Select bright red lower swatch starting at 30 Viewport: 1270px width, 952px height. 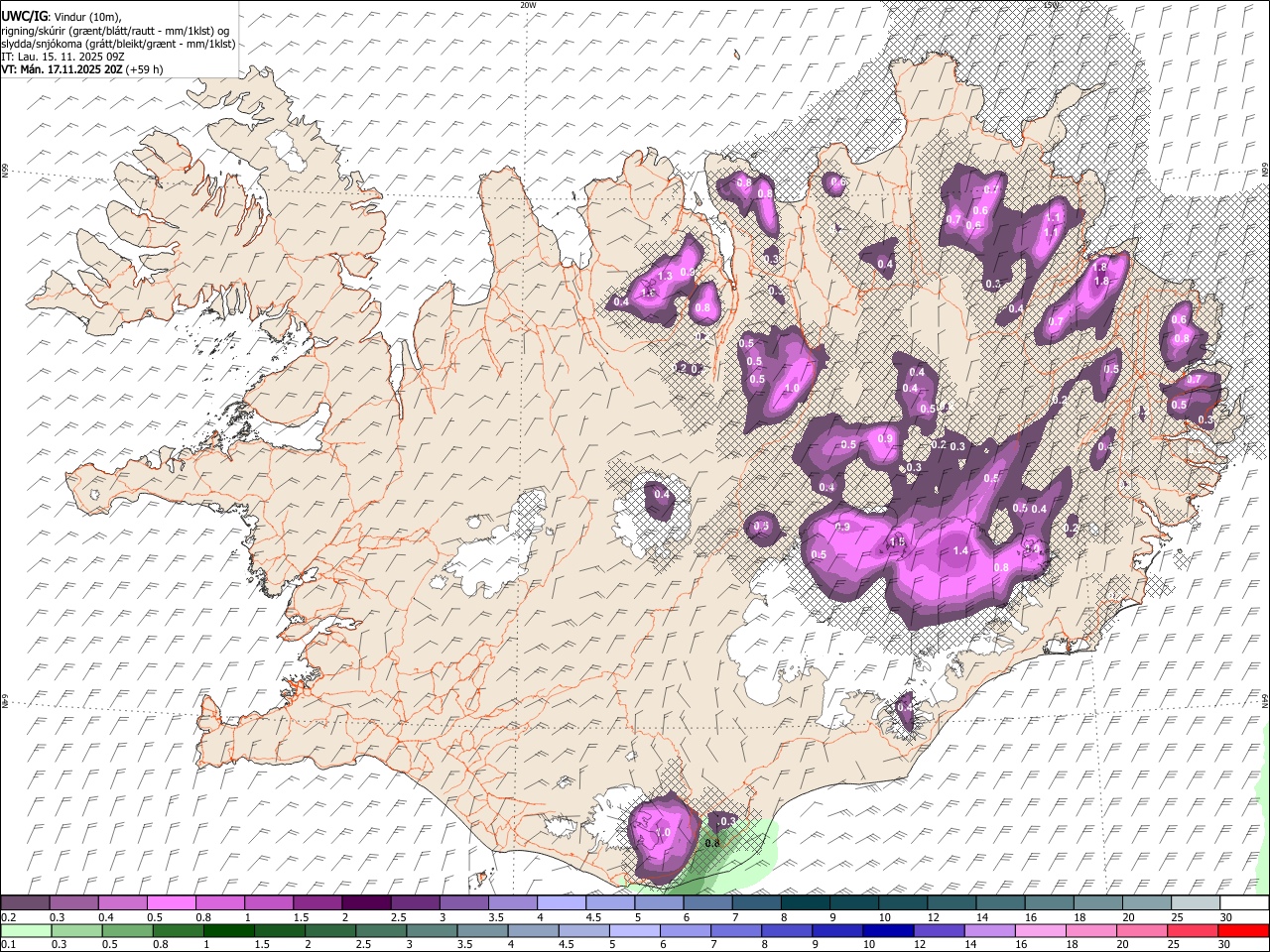(1244, 930)
